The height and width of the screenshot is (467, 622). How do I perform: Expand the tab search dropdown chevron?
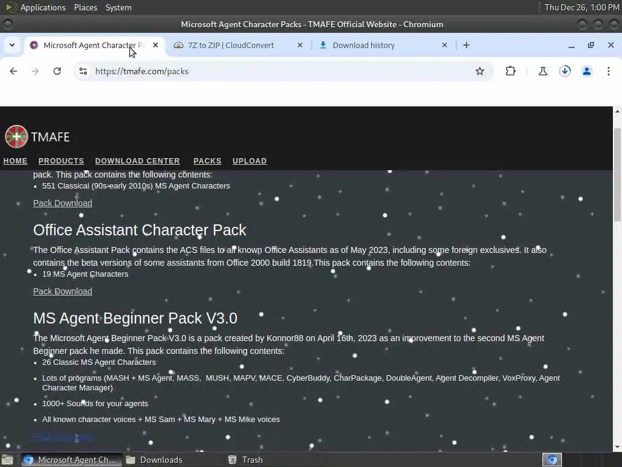(12, 45)
